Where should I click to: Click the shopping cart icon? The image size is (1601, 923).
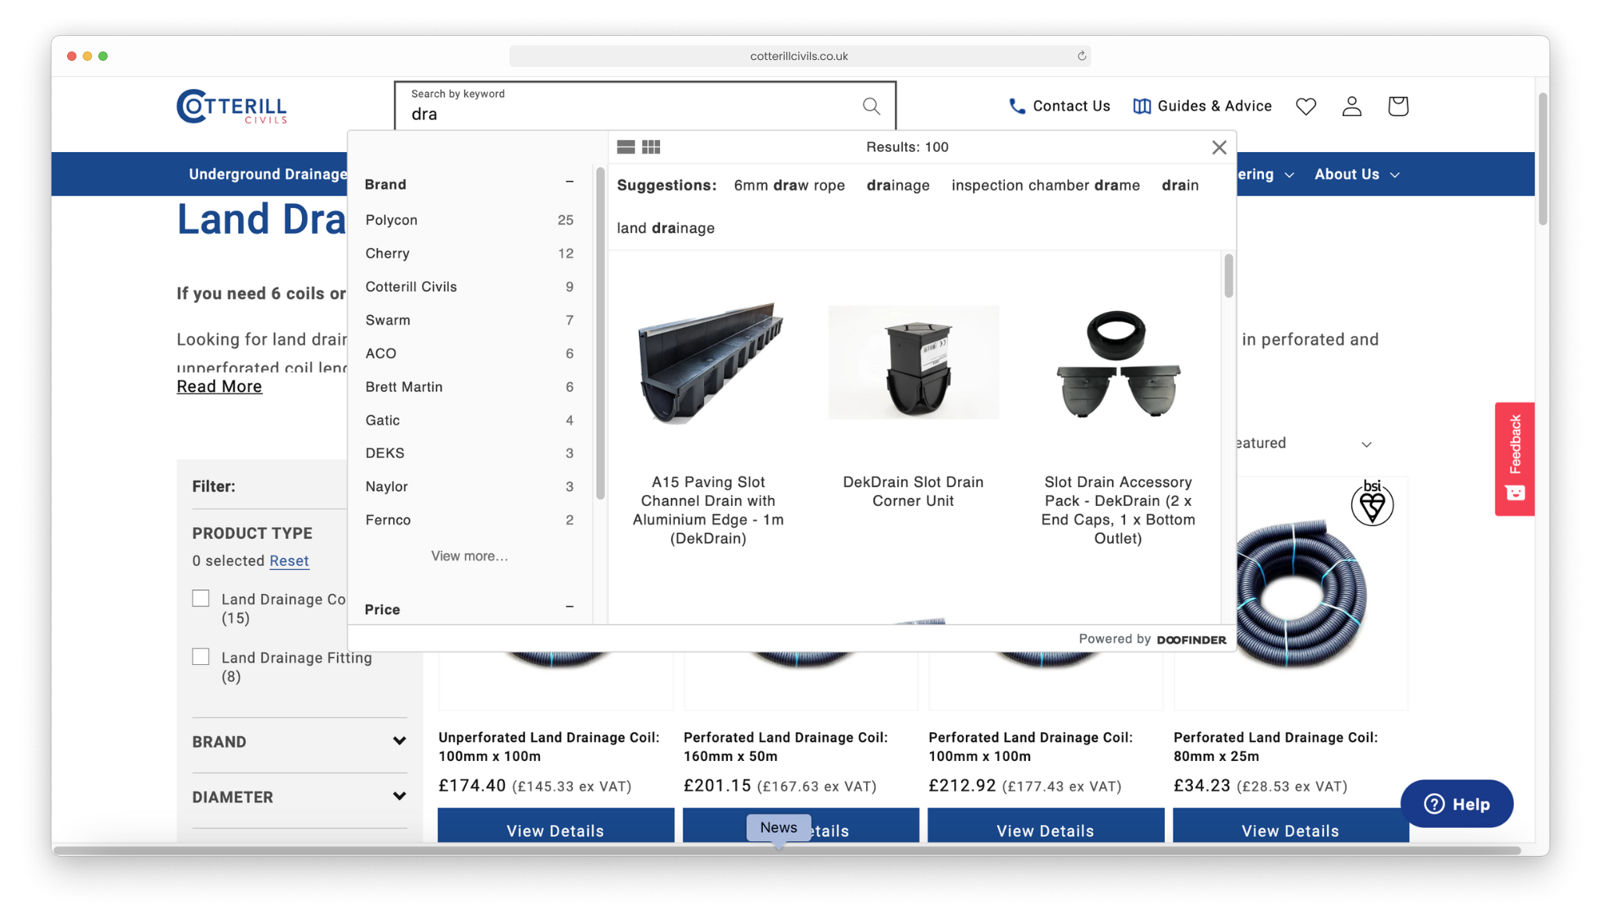(1399, 105)
